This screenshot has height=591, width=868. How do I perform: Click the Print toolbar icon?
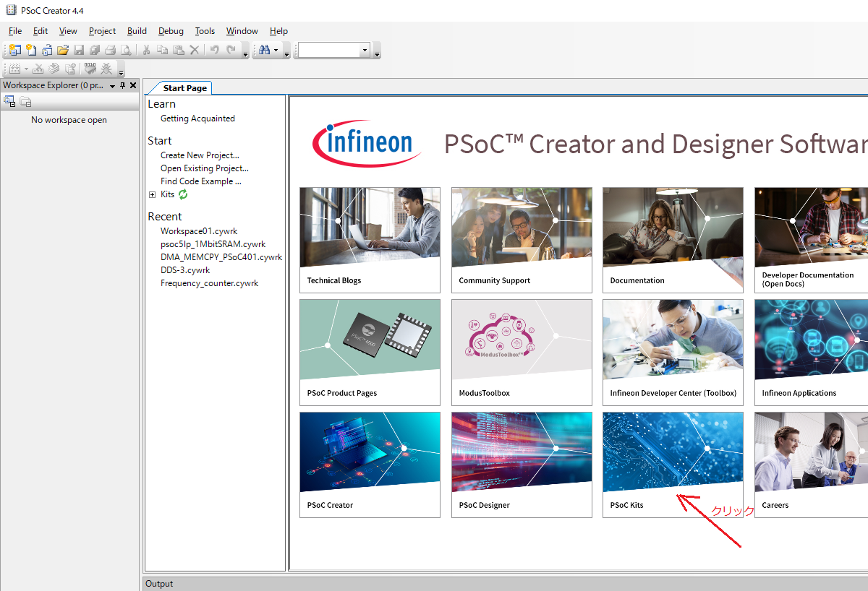pos(111,50)
